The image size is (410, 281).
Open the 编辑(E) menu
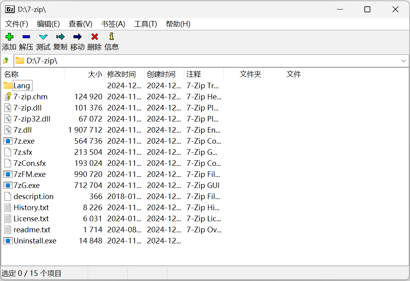tap(48, 24)
